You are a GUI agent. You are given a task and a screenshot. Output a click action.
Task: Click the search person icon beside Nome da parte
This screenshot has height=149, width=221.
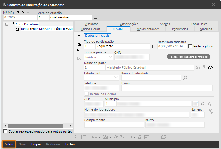click(210, 67)
